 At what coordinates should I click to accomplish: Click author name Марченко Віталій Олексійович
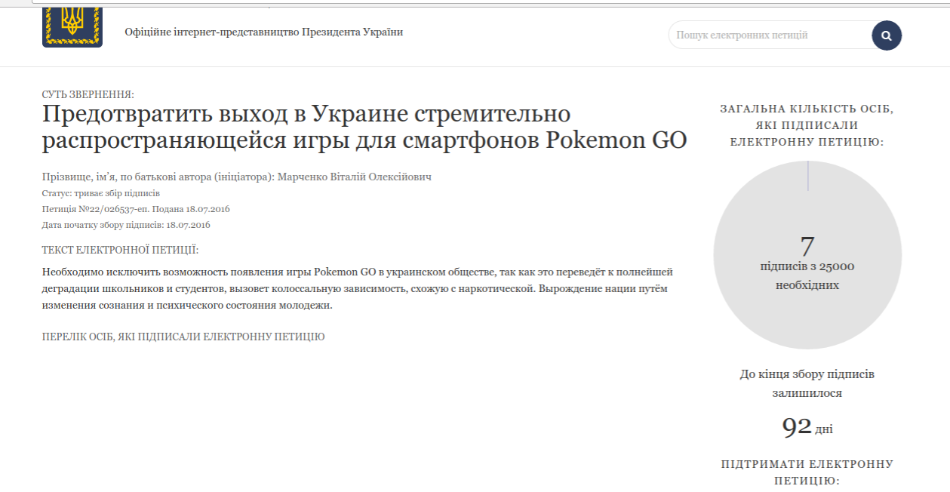click(355, 177)
